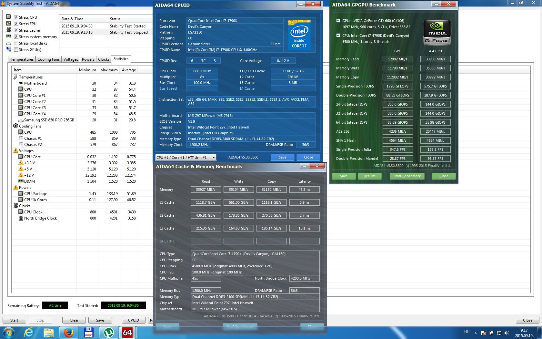
Task: Open Firefox from the taskbar
Action: click(x=69, y=333)
